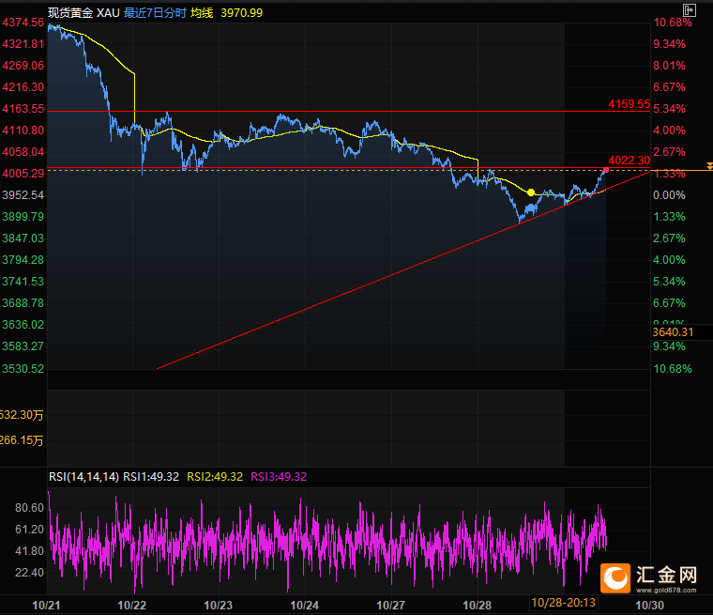
Task: Click the orange 3640.31 cursor price tag
Action: [673, 332]
